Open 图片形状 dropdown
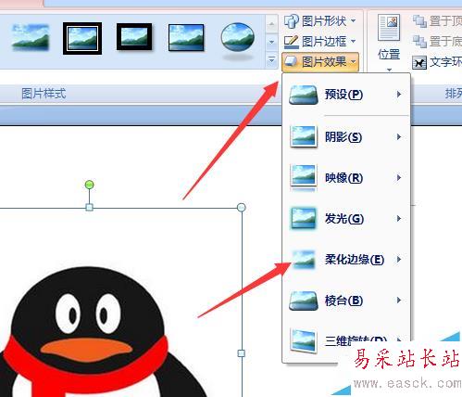 [x=320, y=21]
